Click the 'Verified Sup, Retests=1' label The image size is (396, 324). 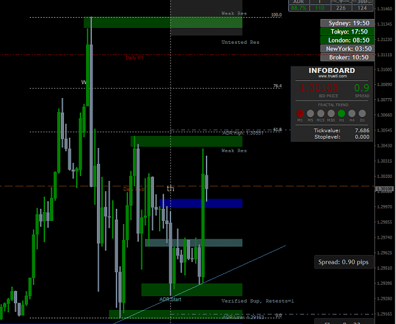coord(258,301)
